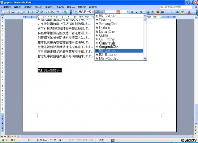Click the document vertical scrollbar down arrow
Viewport: 198px width, 143px height.
click(196, 124)
